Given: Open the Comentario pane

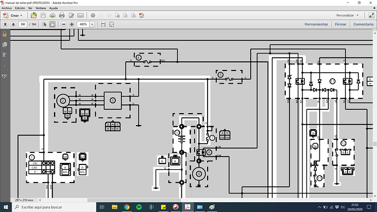Looking at the screenshot, I should tap(363, 24).
